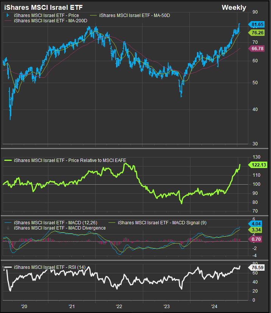Viewport: 271px width, 313px height.
Task: Click the 90 label on the price axis
Action: click(255, 12)
